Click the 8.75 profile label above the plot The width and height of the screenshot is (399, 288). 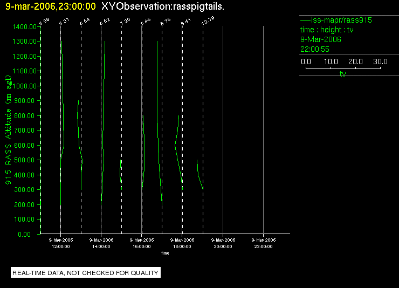(x=166, y=22)
